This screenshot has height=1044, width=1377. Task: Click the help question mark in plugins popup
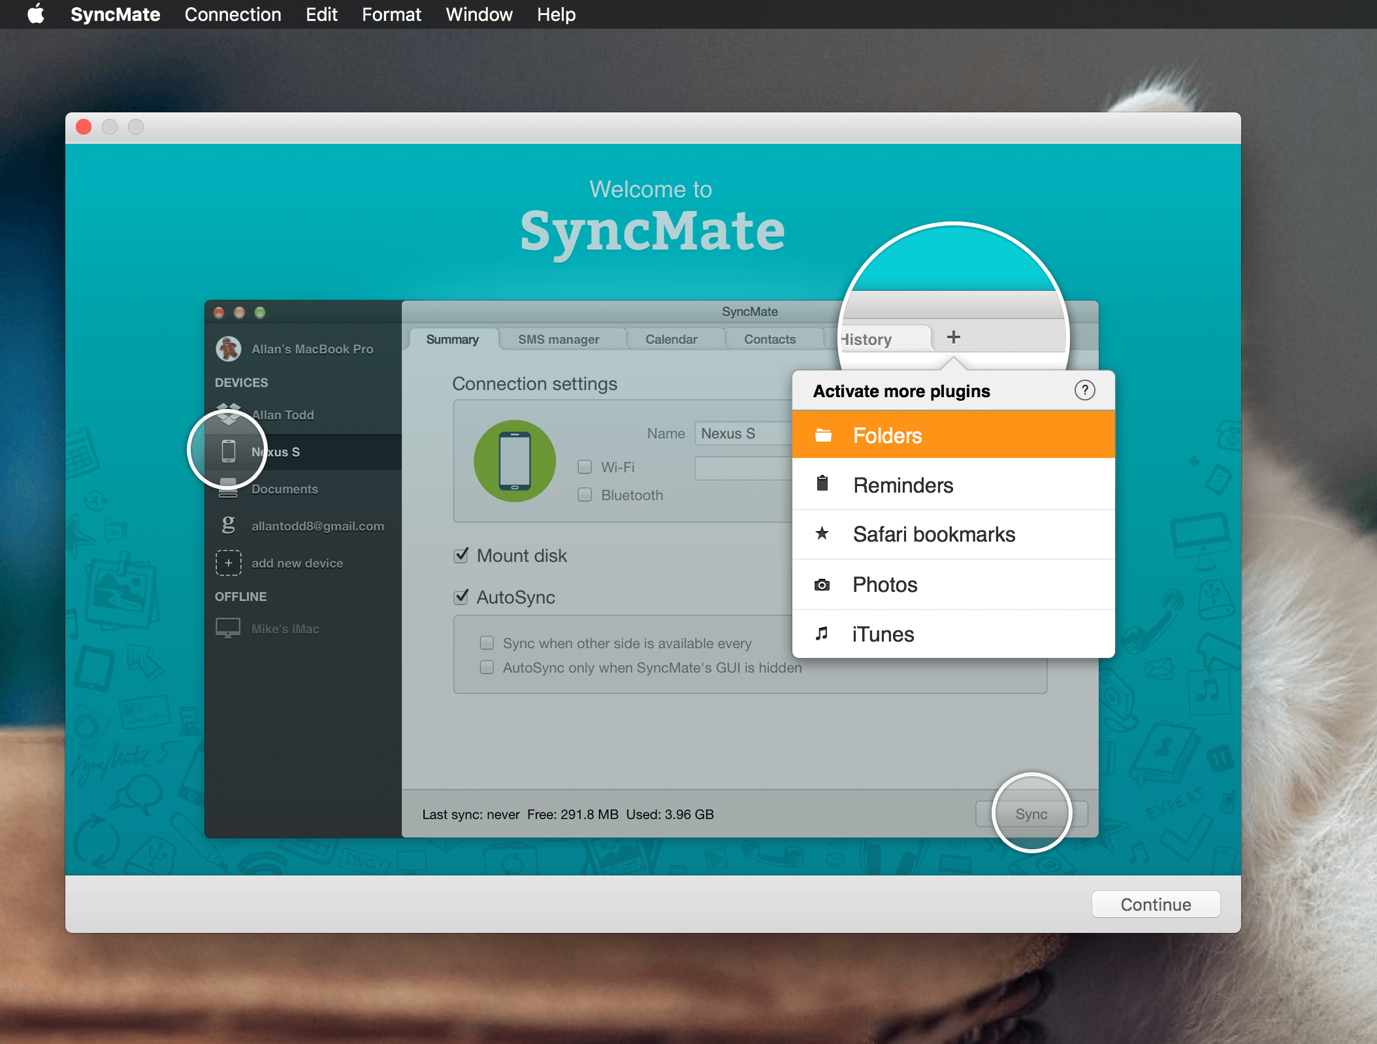(x=1084, y=390)
